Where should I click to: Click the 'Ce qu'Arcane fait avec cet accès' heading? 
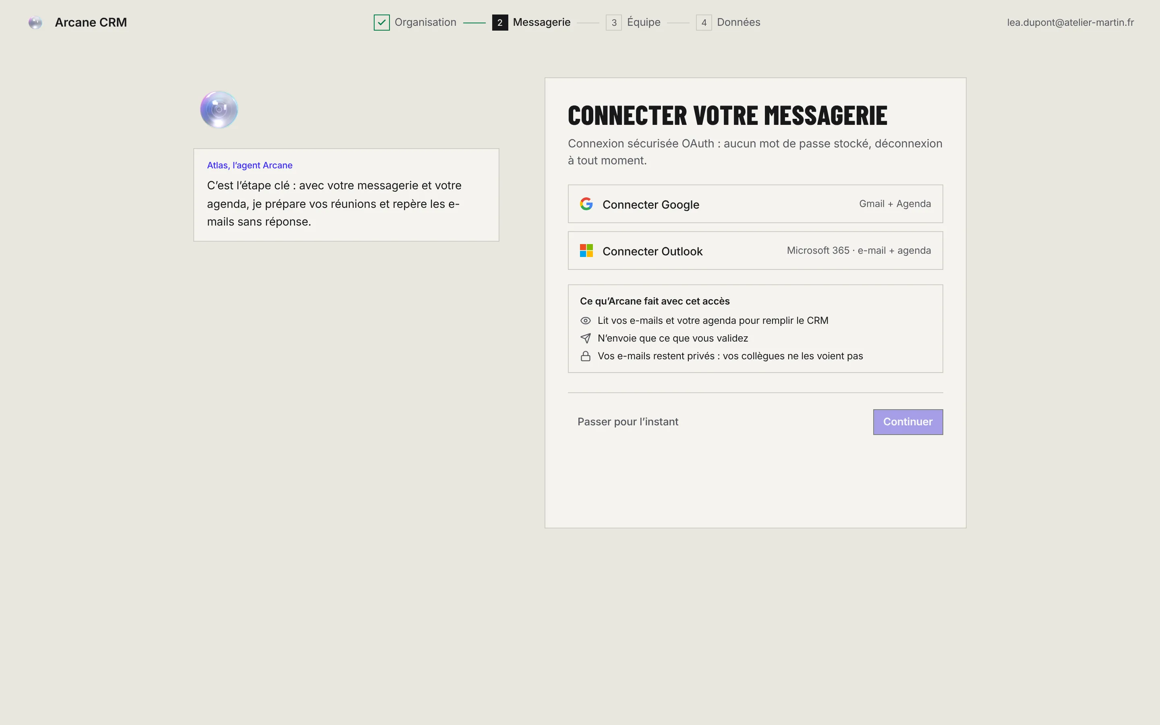pos(654,301)
